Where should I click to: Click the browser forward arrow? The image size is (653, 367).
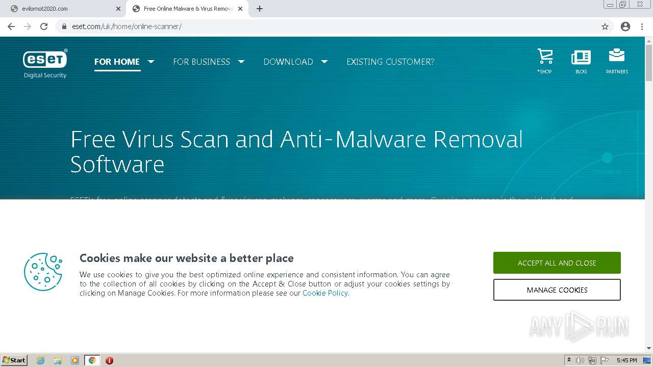(x=28, y=27)
